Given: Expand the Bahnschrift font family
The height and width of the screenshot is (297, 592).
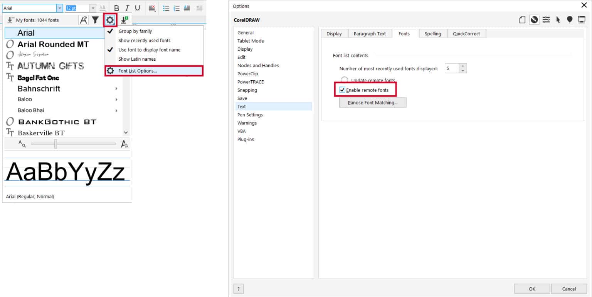Looking at the screenshot, I should tap(116, 88).
